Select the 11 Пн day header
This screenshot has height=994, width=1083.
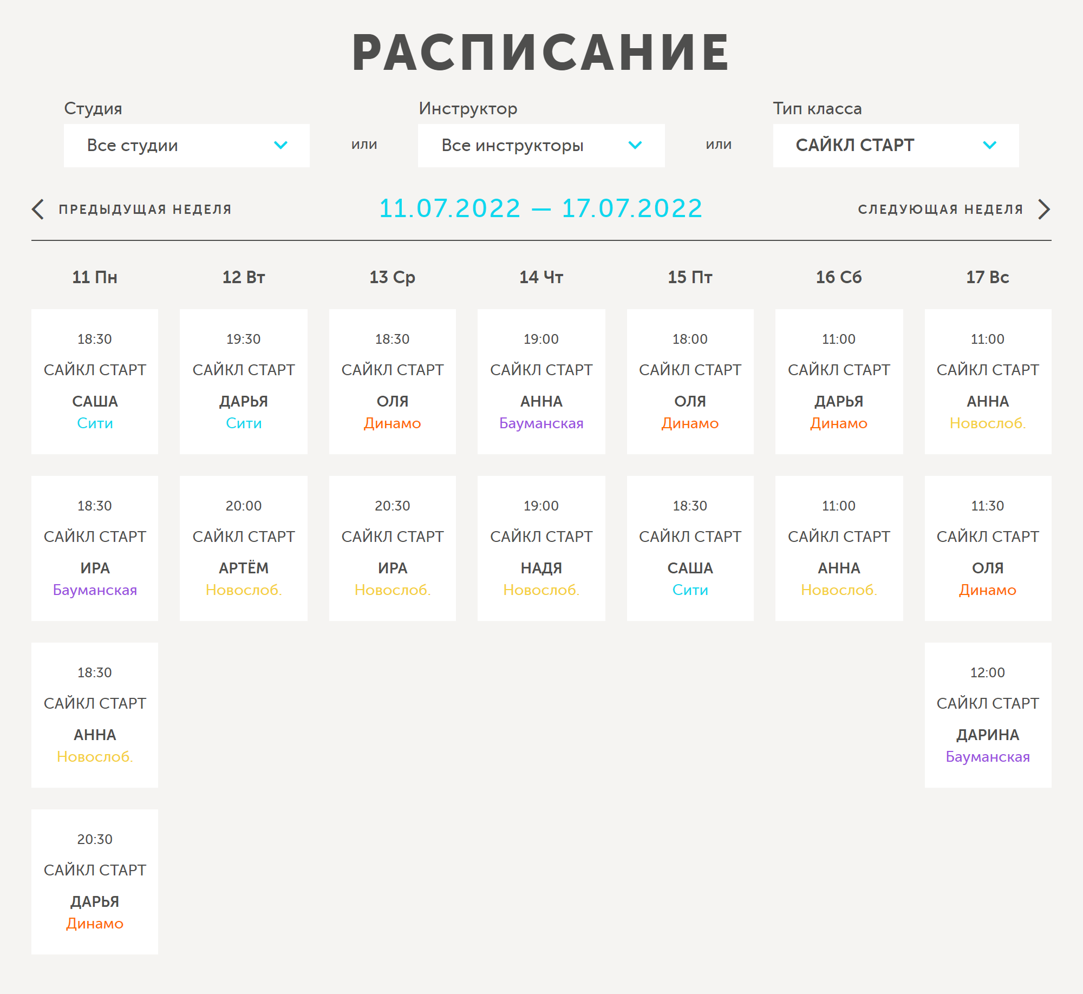(x=95, y=277)
